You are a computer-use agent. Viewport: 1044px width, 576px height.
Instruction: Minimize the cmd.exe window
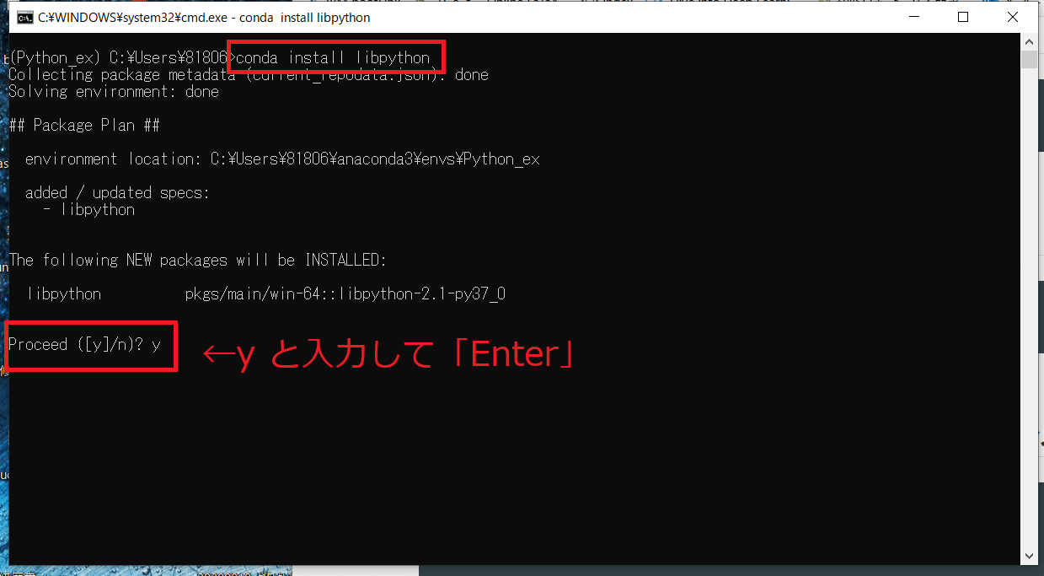[915, 17]
